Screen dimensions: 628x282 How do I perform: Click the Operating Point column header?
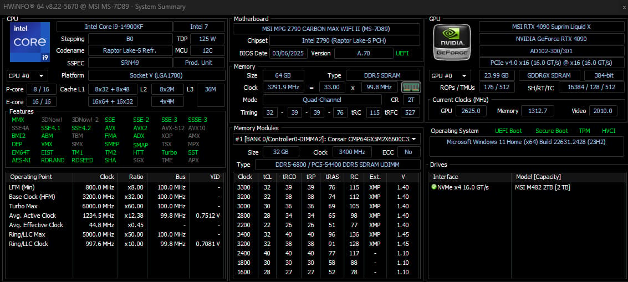point(40,177)
